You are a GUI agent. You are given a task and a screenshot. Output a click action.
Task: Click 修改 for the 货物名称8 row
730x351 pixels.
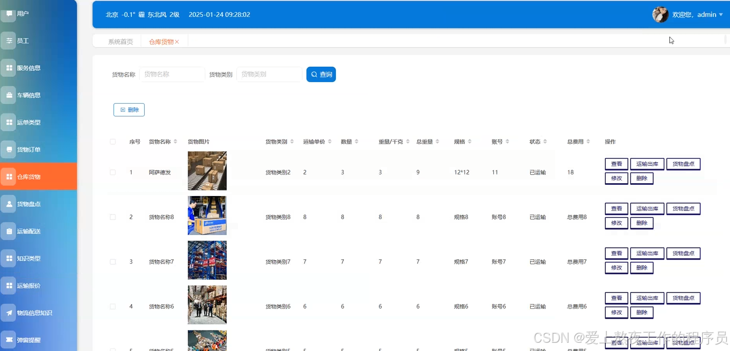click(617, 223)
